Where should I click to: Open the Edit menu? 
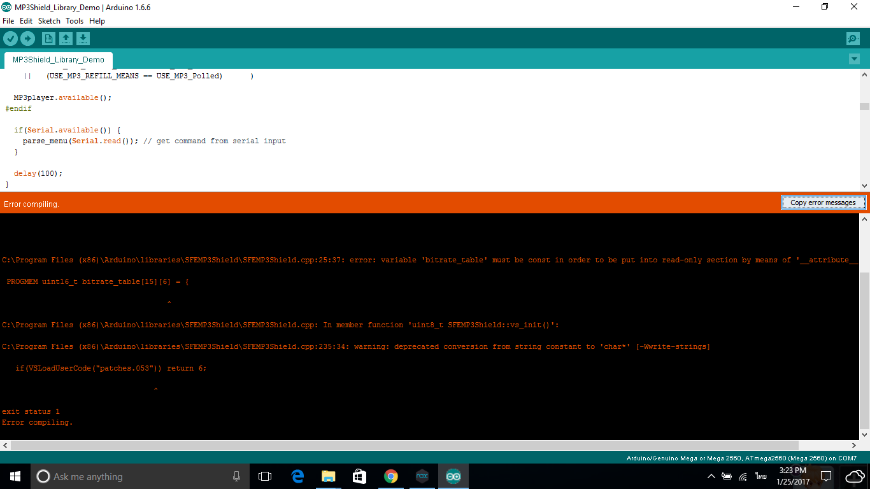click(26, 21)
